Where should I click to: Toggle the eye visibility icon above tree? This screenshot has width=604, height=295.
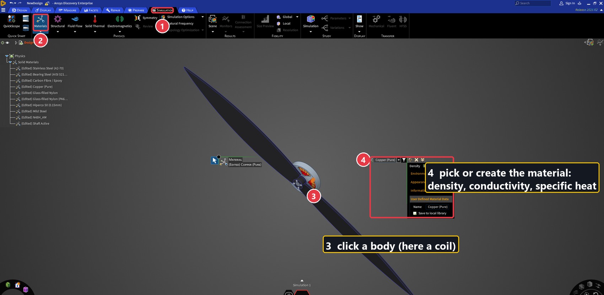7,43
